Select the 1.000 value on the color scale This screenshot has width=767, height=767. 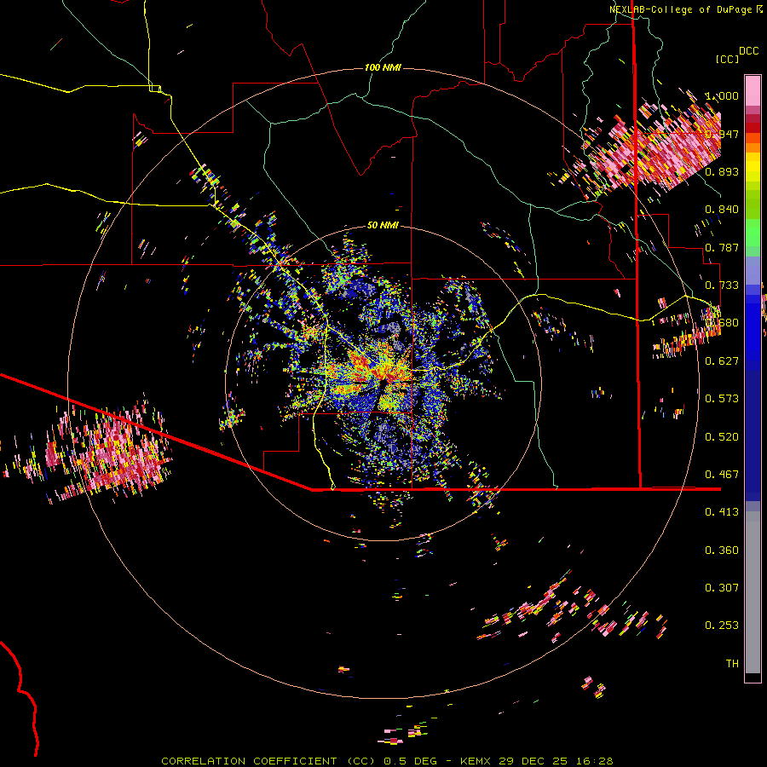pos(722,95)
